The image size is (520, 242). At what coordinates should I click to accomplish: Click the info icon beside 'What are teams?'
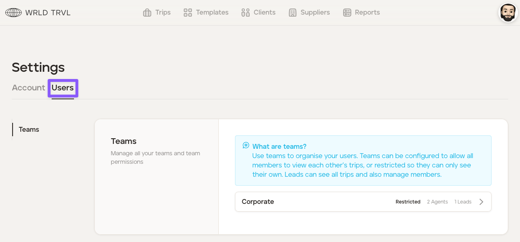point(246,145)
